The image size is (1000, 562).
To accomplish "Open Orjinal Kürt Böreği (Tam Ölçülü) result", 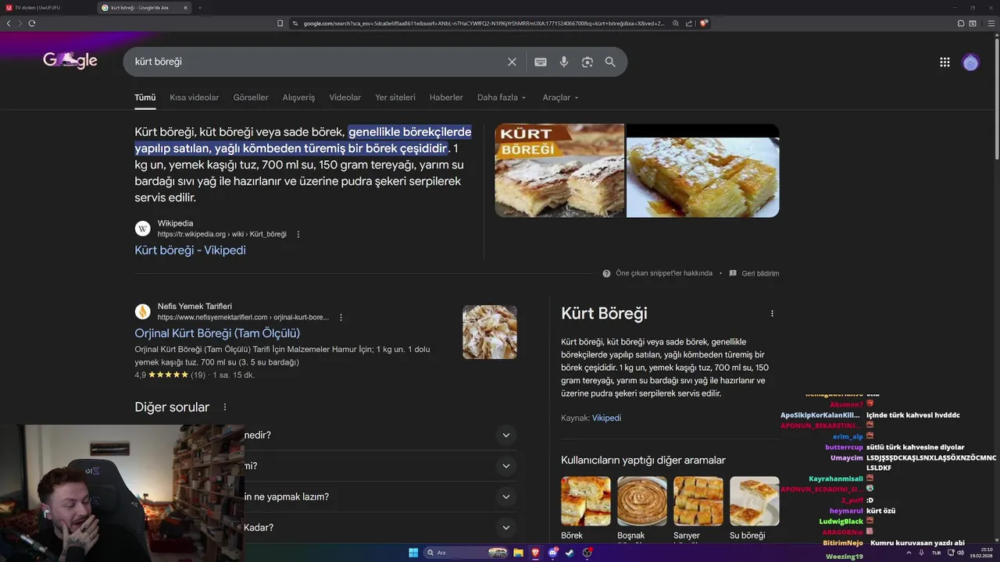I will [217, 333].
